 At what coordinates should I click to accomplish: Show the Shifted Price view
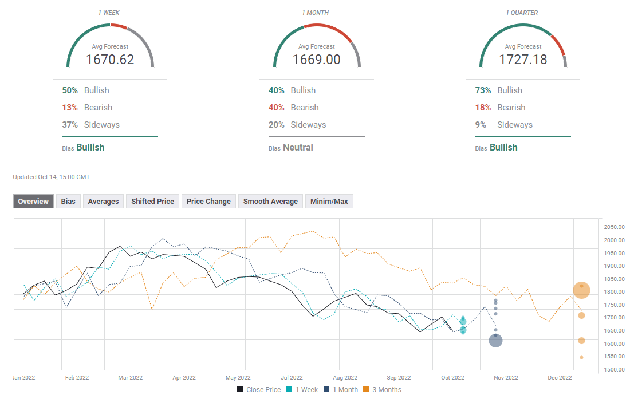coord(152,201)
